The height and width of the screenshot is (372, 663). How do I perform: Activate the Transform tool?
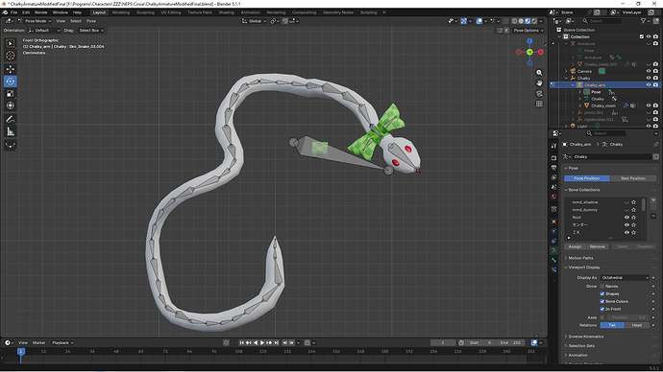click(x=11, y=105)
